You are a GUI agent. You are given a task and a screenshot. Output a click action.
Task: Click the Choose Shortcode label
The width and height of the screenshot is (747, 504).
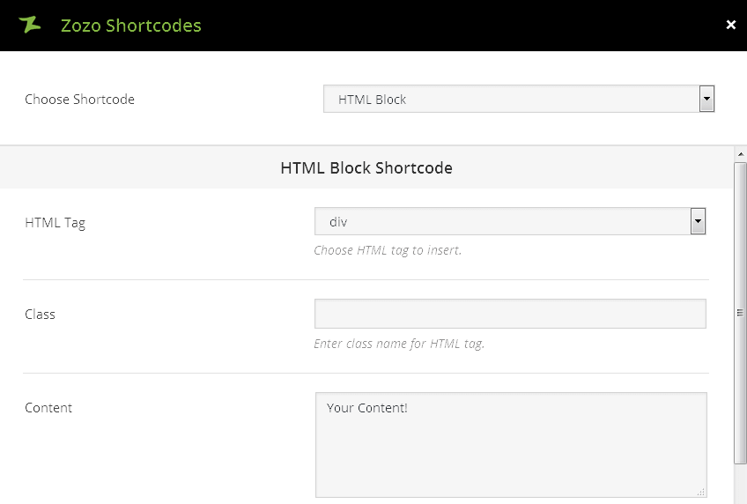[x=79, y=100]
